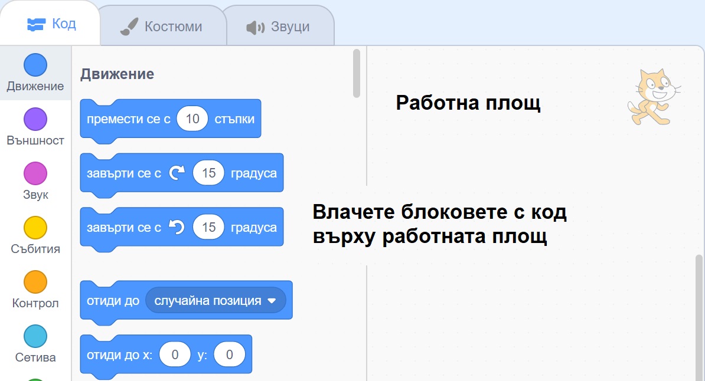This screenshot has height=381, width=705.
Task: Click the Движение palette heading
Action: [117, 74]
